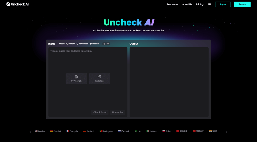Click Try A Sample button
The image size is (257, 142).
coord(76,78)
